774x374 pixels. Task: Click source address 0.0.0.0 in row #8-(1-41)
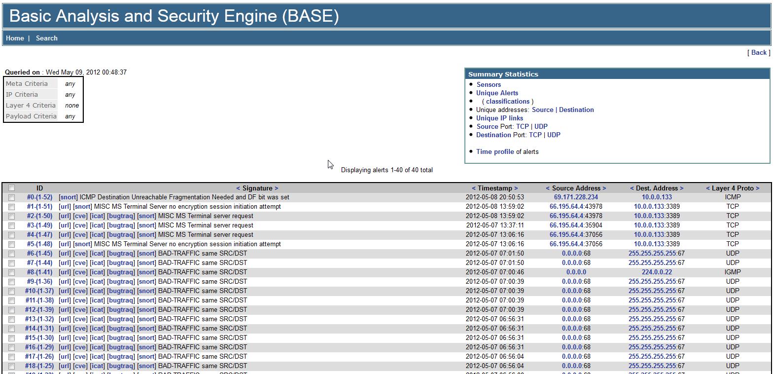click(576, 272)
